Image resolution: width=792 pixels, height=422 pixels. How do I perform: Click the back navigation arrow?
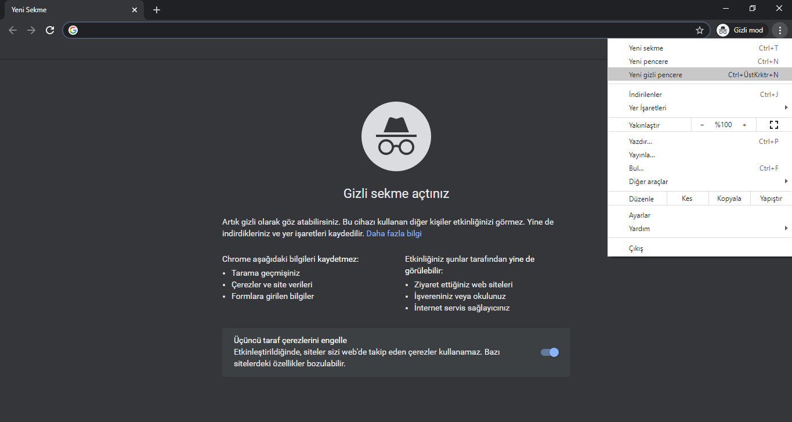[13, 30]
